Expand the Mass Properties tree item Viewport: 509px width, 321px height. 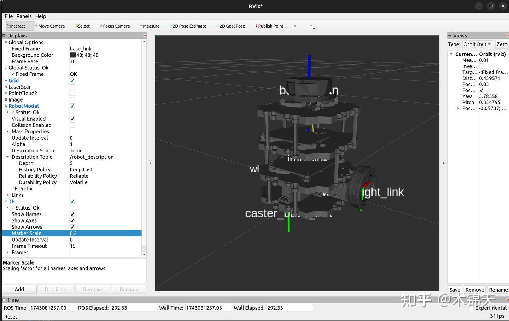(7, 131)
